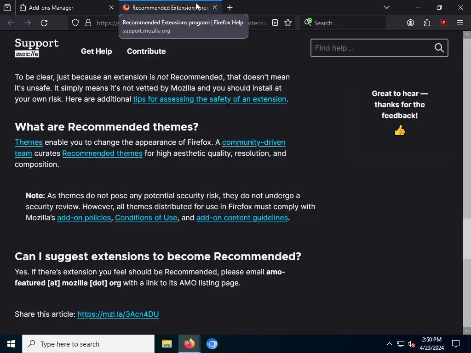Open the add-on policies link
The image size is (471, 353).
pos(84,217)
